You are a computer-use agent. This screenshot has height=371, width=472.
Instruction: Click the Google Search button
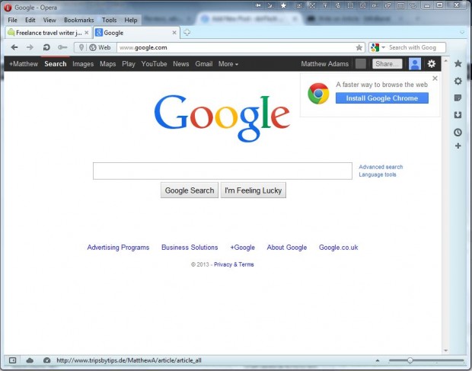click(190, 190)
